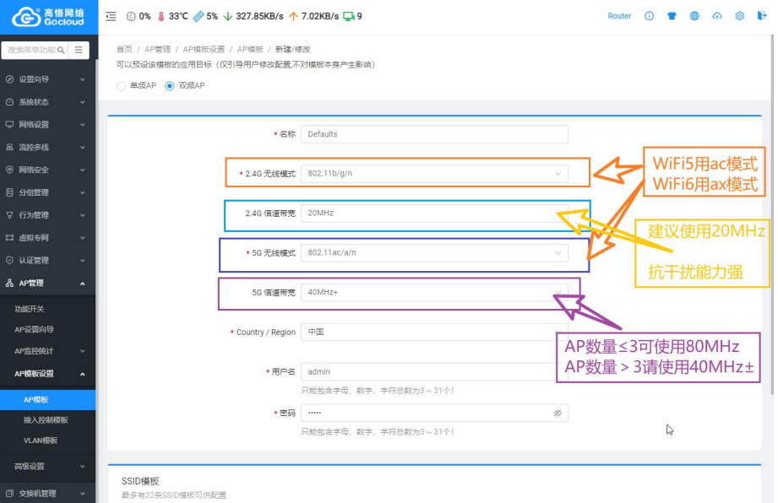Screen dimensions: 778x503
Task: Click the logout door icon
Action: pos(762,16)
